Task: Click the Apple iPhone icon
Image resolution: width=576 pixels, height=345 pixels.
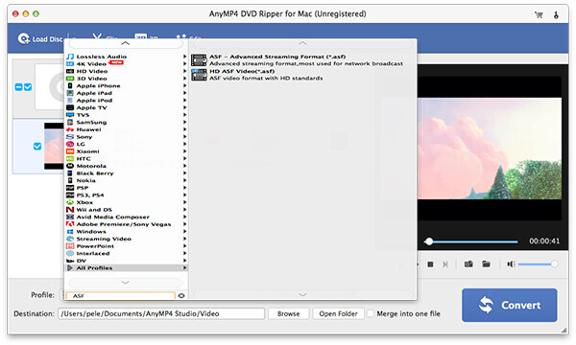Action: (x=70, y=86)
